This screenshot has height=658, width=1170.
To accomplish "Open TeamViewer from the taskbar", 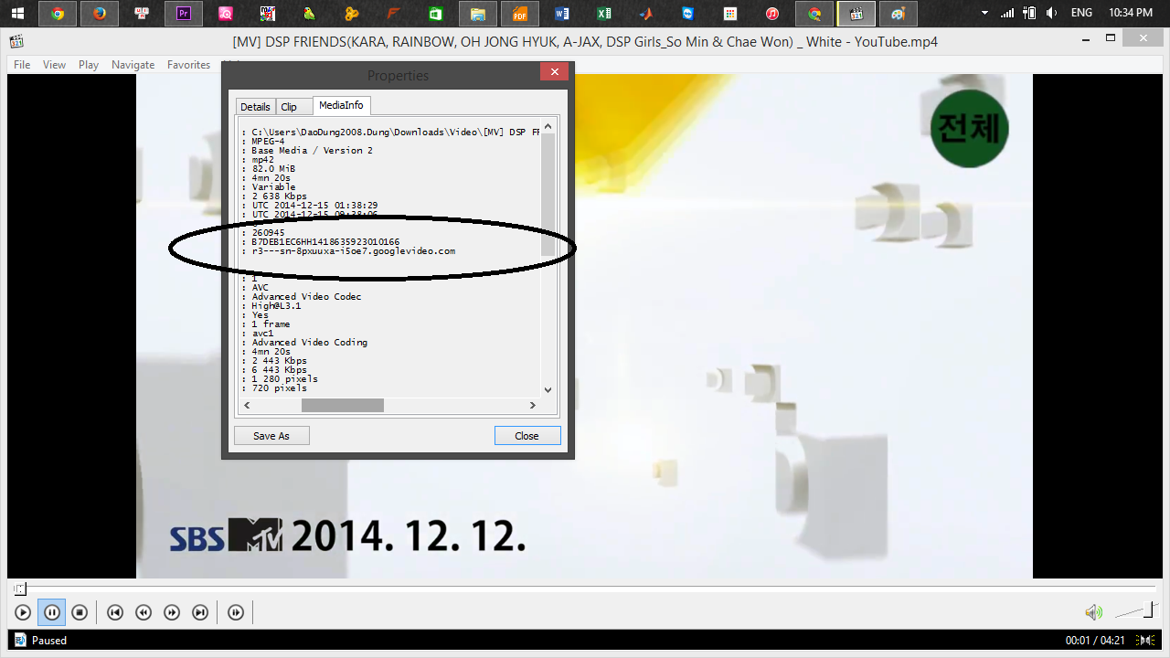I will 688,14.
